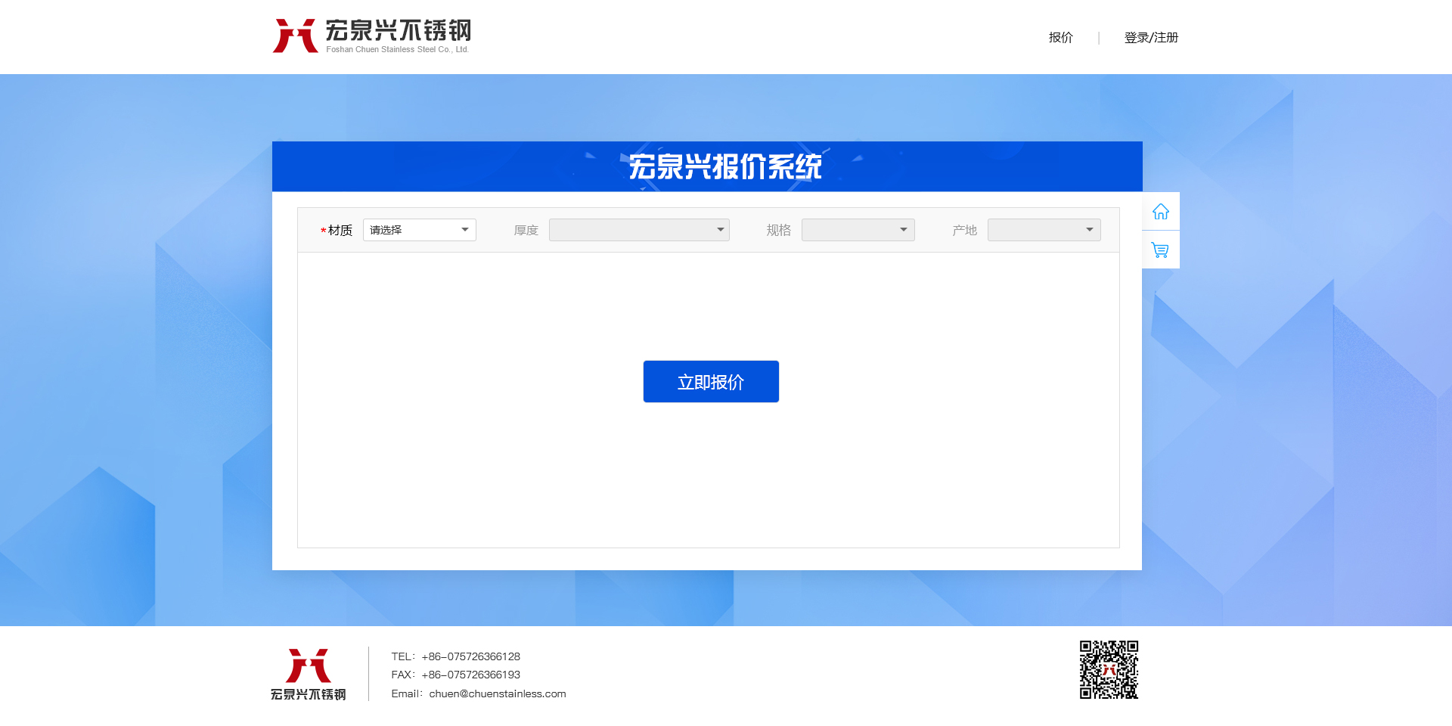Click the home icon on the side panel
The width and height of the screenshot is (1452, 726).
tap(1160, 212)
